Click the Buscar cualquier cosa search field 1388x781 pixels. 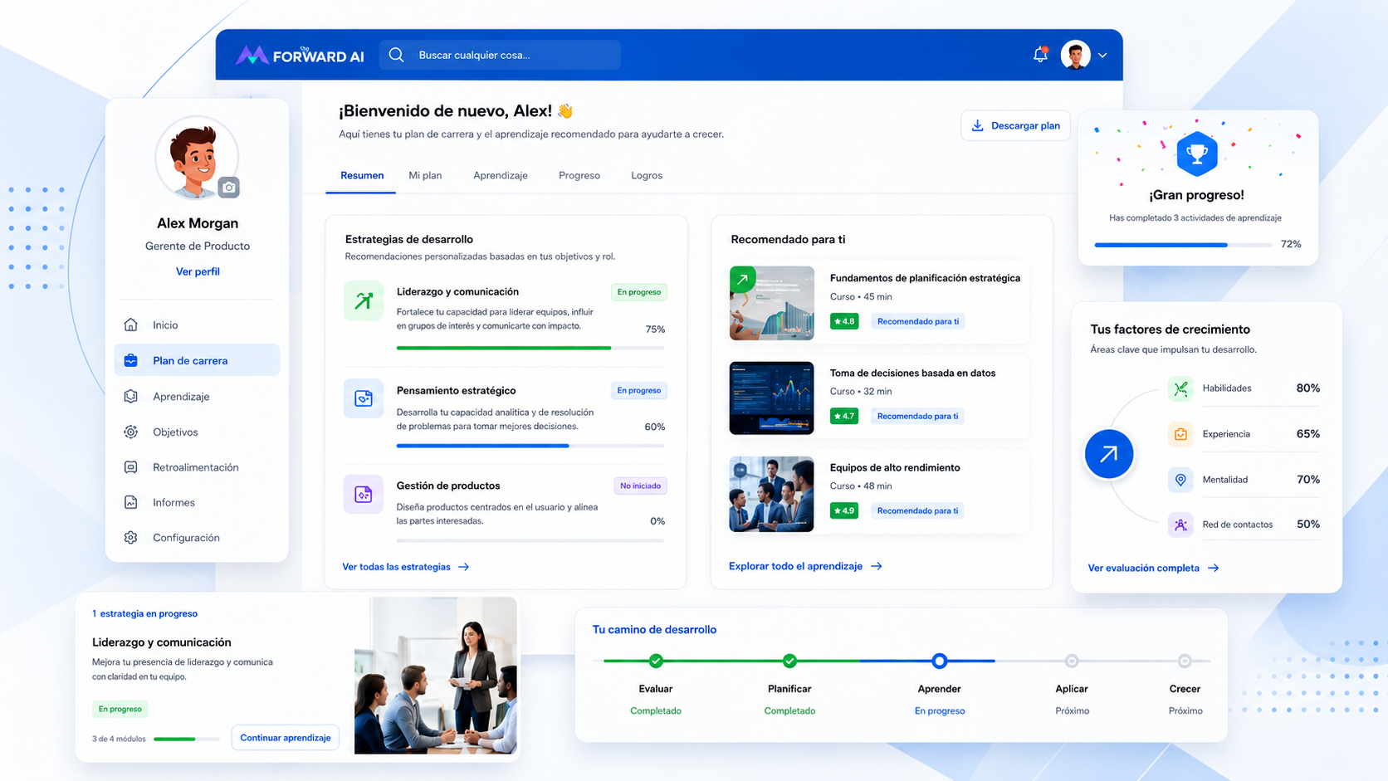[x=501, y=55]
